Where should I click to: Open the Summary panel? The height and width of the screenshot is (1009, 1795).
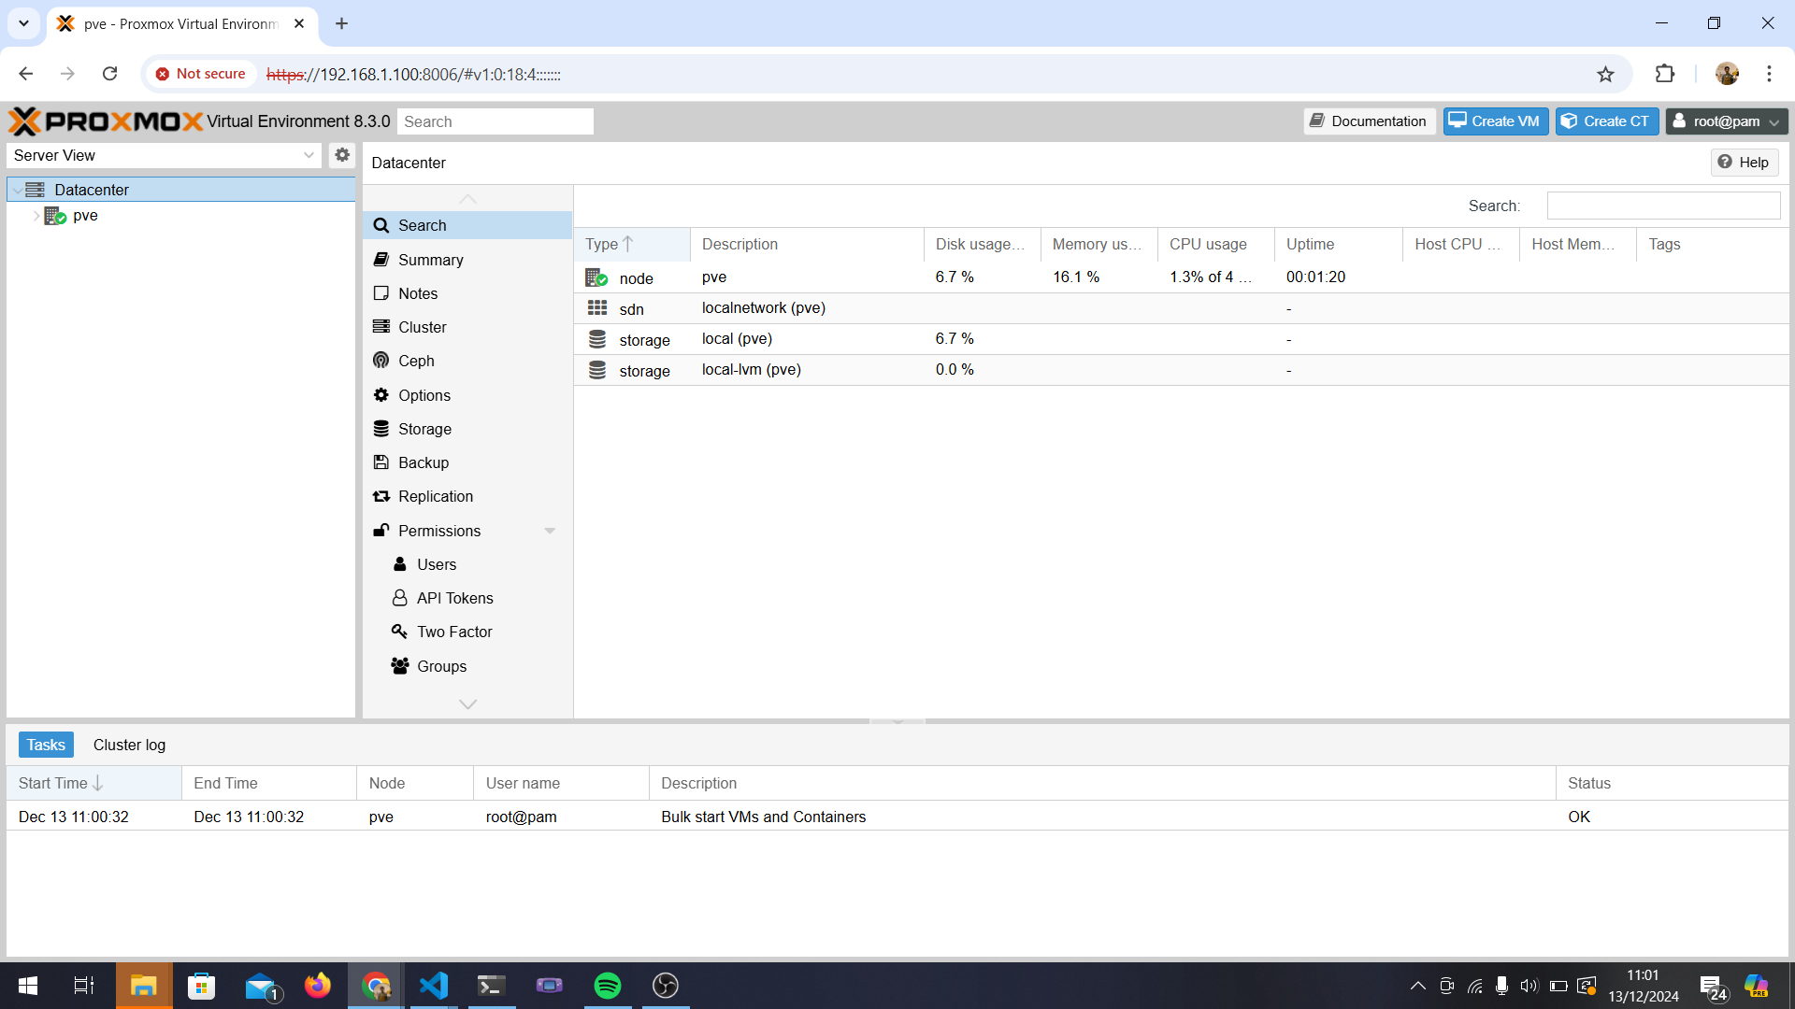[x=467, y=260]
